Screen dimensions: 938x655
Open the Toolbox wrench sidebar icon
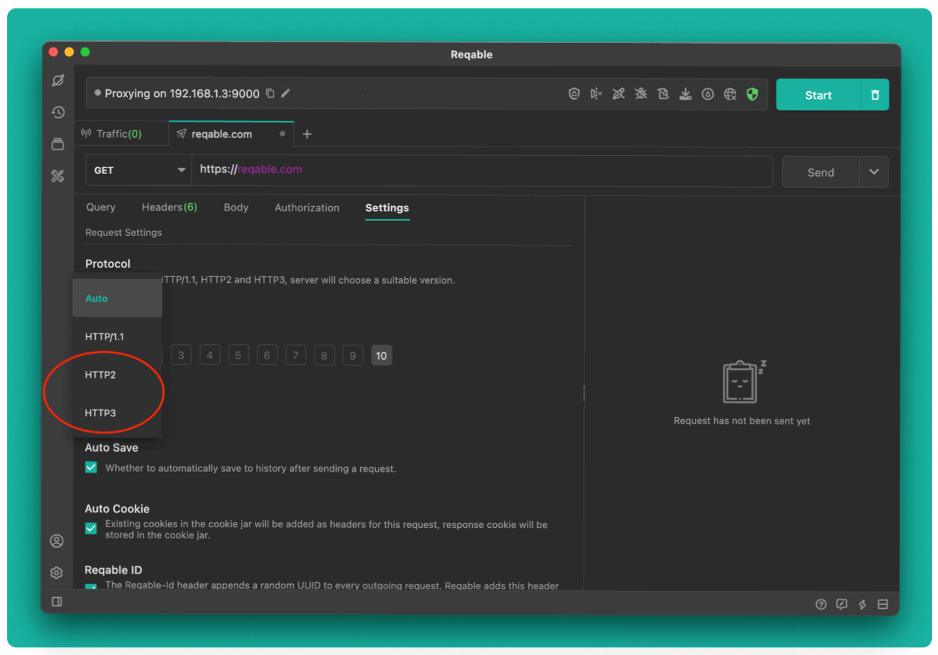click(58, 176)
